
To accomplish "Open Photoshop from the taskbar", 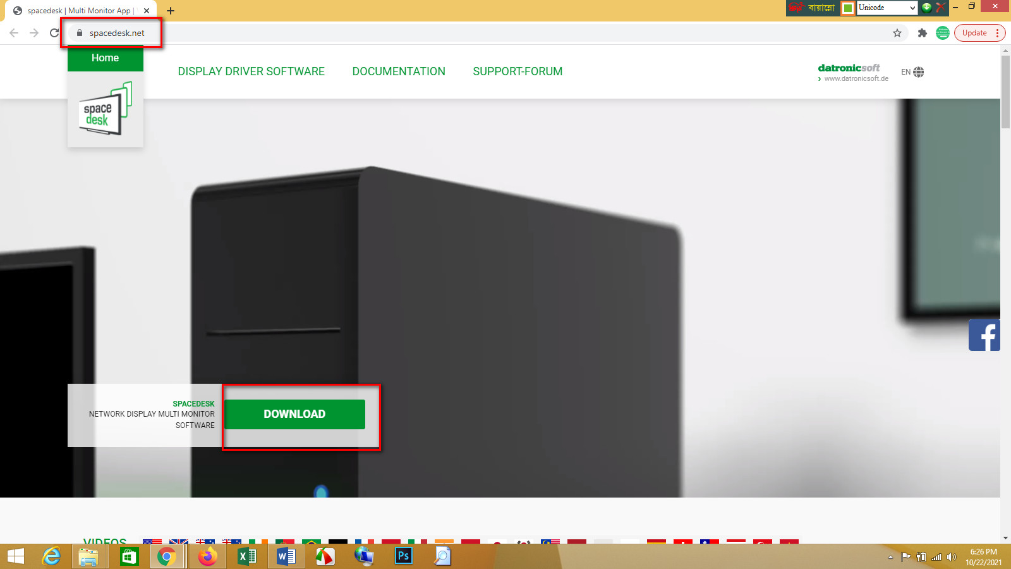I will 403,556.
